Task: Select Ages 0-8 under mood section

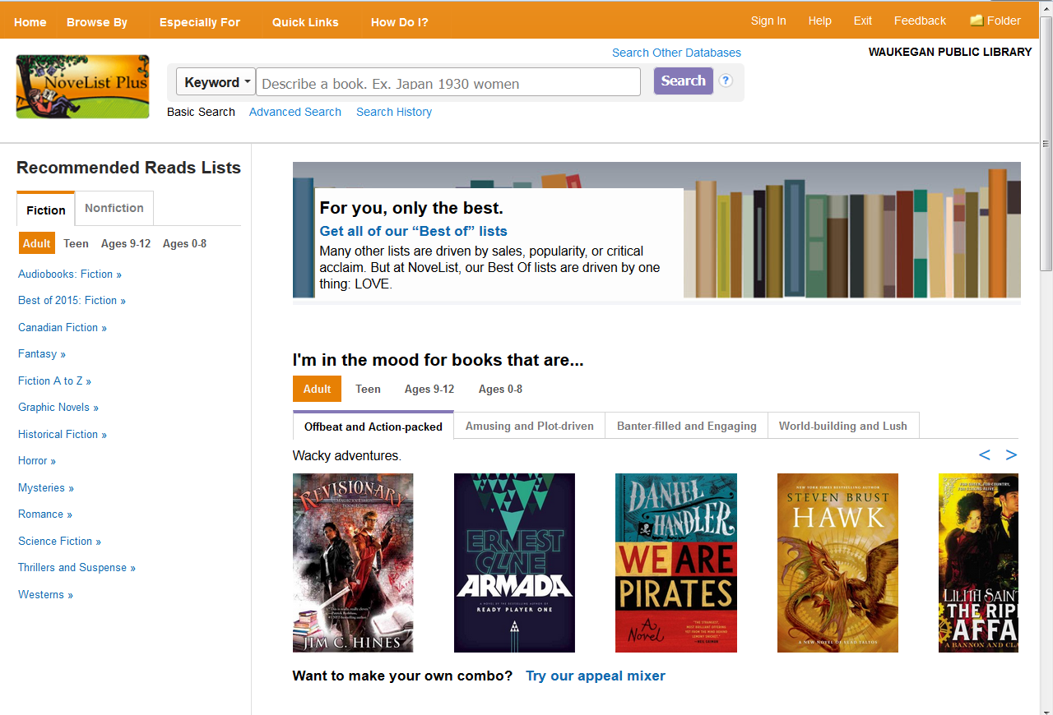Action: click(500, 389)
